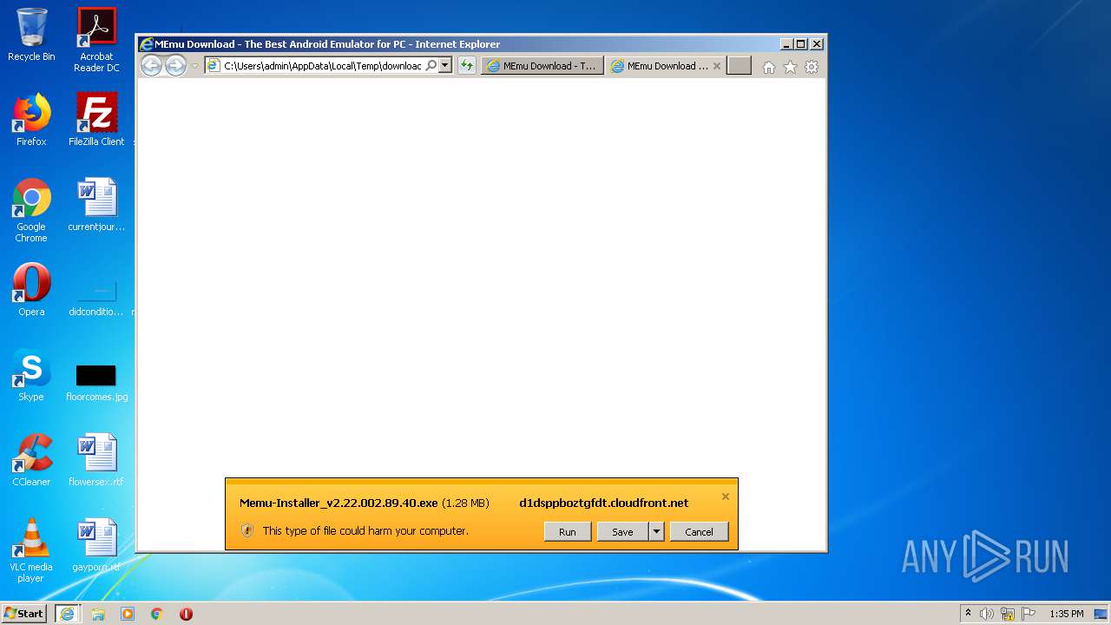Maximize the Internet Explorer window
The height and width of the screenshot is (625, 1111).
(x=800, y=44)
